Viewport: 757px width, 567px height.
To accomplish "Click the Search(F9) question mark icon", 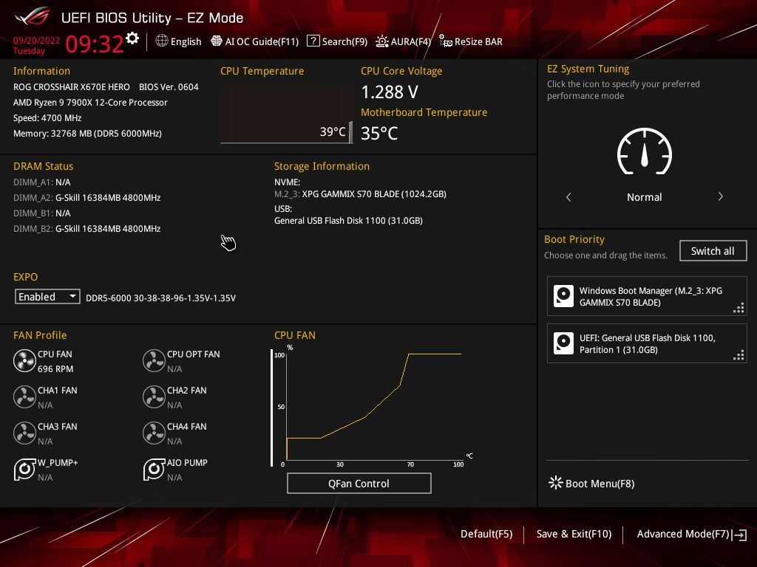I will pyautogui.click(x=313, y=41).
